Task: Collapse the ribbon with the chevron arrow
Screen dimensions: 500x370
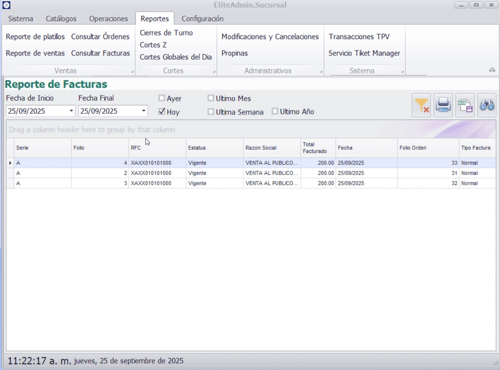Action: [x=492, y=70]
